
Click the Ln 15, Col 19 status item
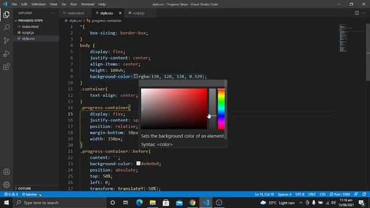click(x=264, y=194)
